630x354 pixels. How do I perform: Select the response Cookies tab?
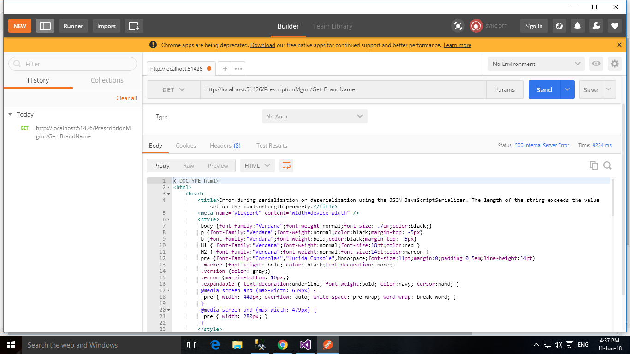click(186, 146)
